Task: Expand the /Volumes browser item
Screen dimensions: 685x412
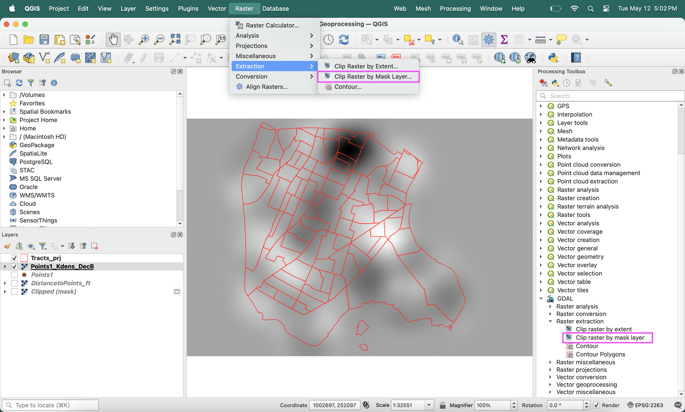Action: (4, 95)
